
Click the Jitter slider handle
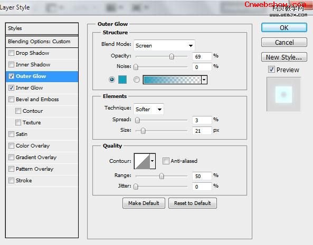136,187
